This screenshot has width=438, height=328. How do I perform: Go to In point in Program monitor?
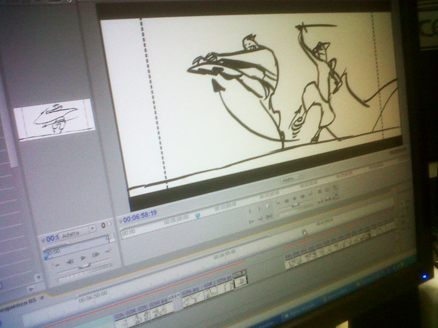[x=251, y=221]
